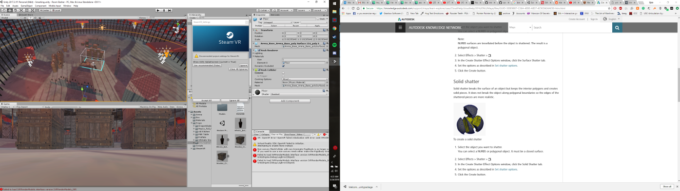This screenshot has width=680, height=191.
Task: Toggle Clear on Play in Console
Action: [x=276, y=135]
